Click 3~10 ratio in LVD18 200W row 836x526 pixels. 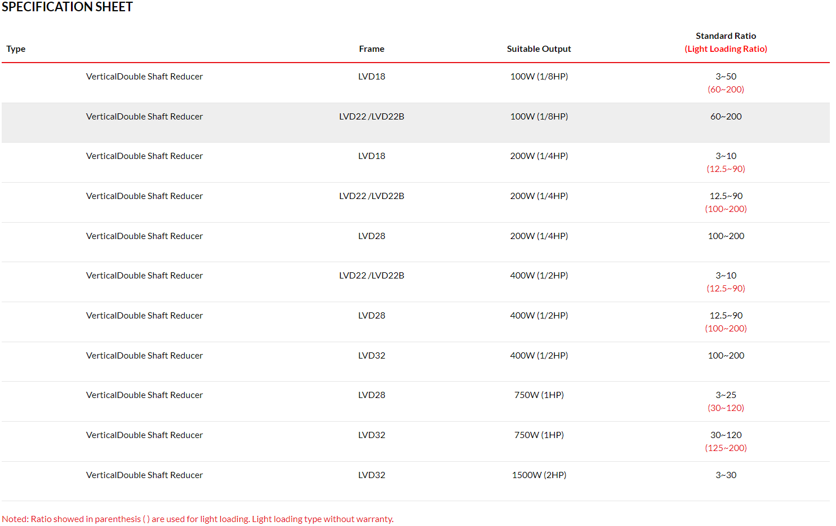tap(726, 156)
